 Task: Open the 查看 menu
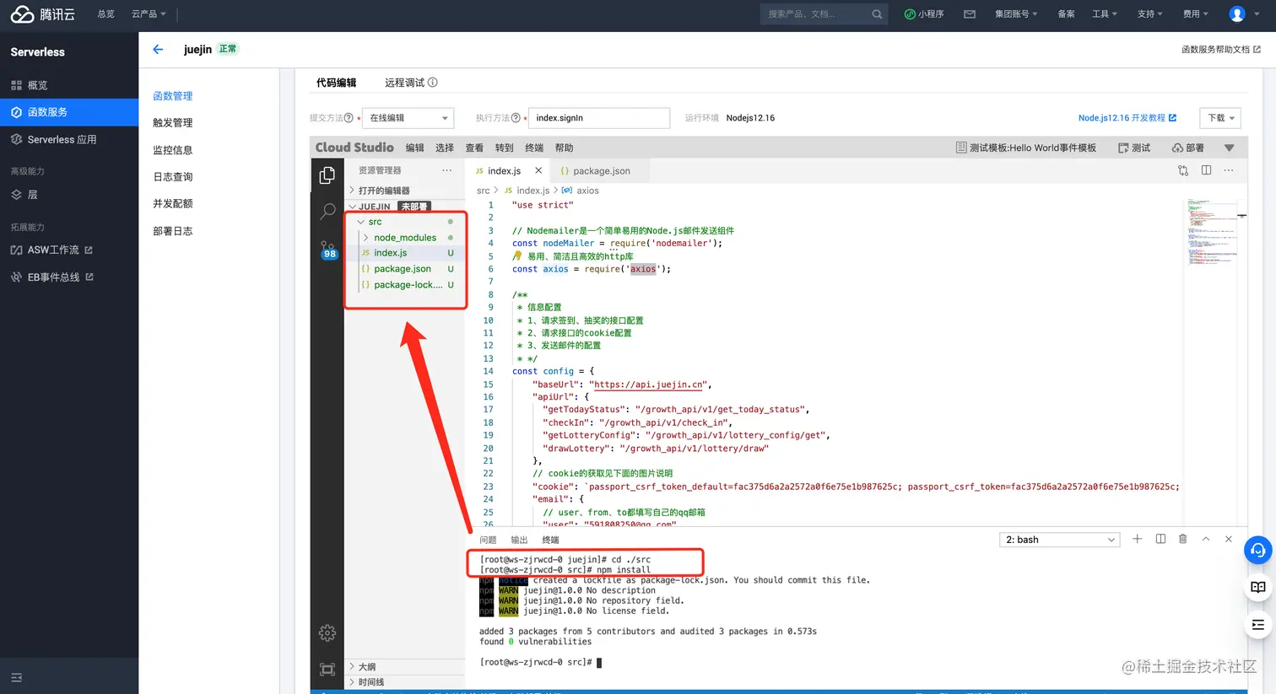(474, 148)
